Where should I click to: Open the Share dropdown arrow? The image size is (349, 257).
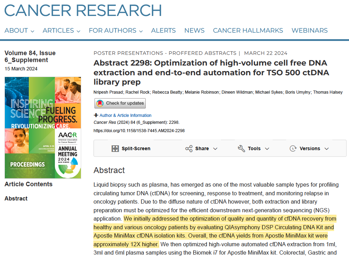click(x=215, y=149)
